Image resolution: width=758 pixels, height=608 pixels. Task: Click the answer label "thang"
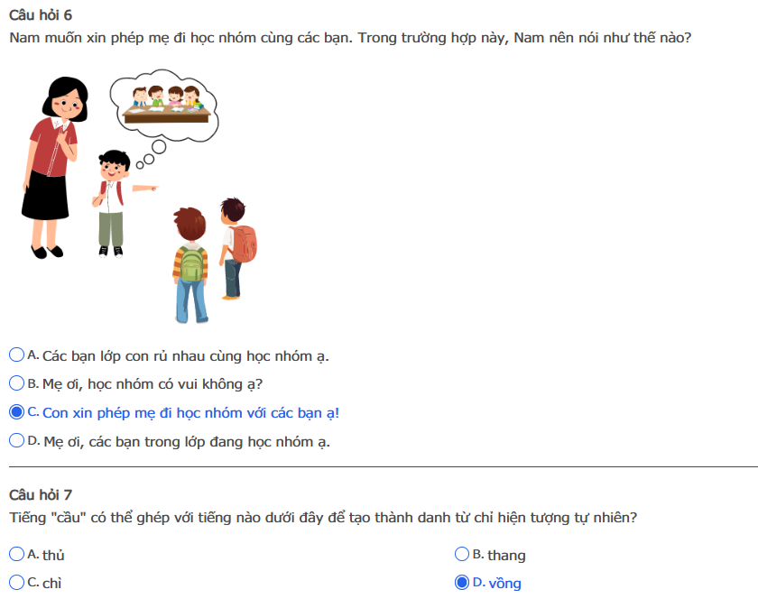tap(506, 555)
